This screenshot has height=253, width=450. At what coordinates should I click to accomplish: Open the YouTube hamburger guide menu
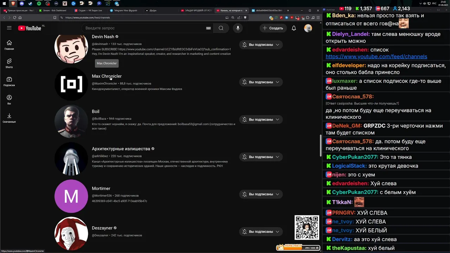click(9, 28)
